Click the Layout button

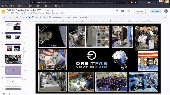[67, 17]
